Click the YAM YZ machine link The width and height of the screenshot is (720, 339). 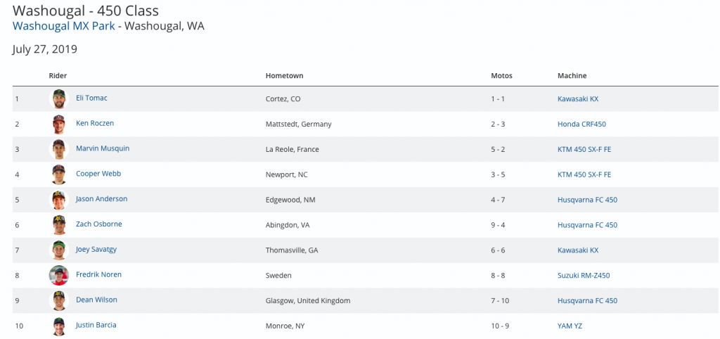coord(570,326)
